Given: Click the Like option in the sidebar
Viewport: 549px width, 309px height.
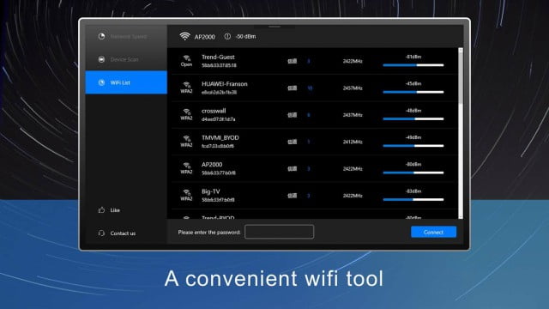Looking at the screenshot, I should (109, 210).
